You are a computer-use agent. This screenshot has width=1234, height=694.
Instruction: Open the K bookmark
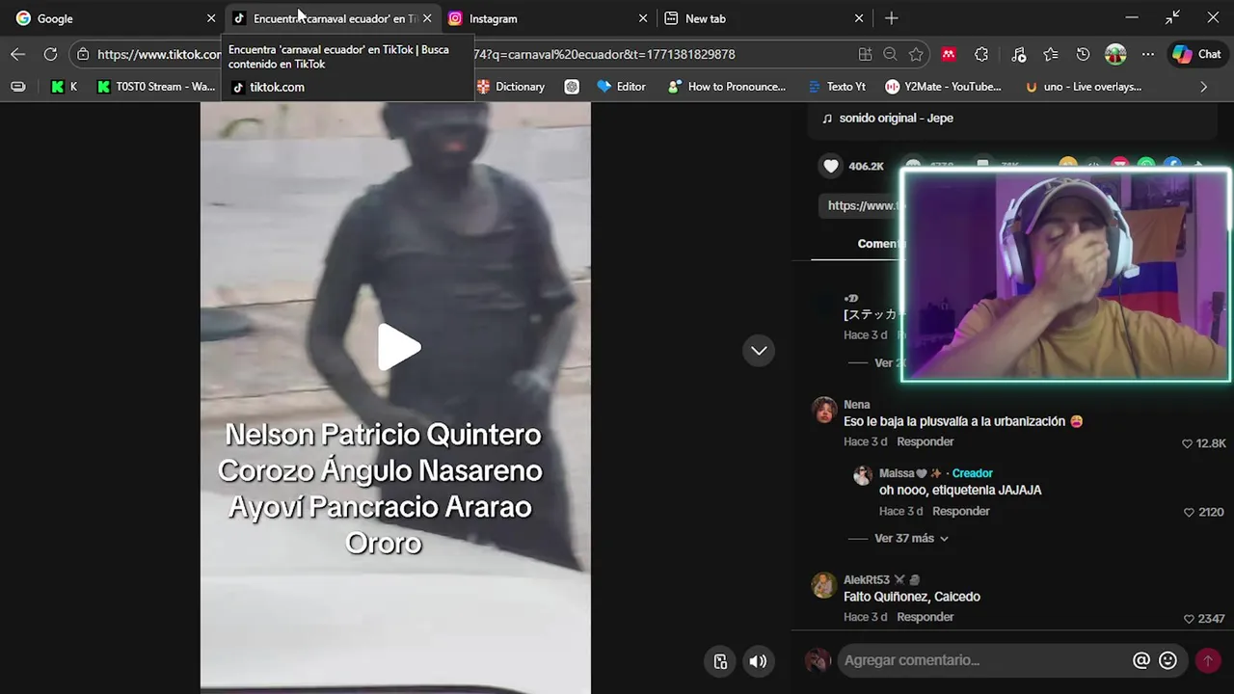(64, 87)
